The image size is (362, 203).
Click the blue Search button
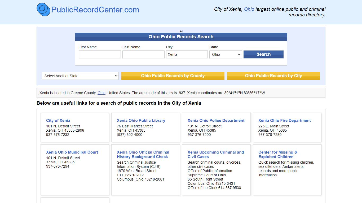point(263,54)
